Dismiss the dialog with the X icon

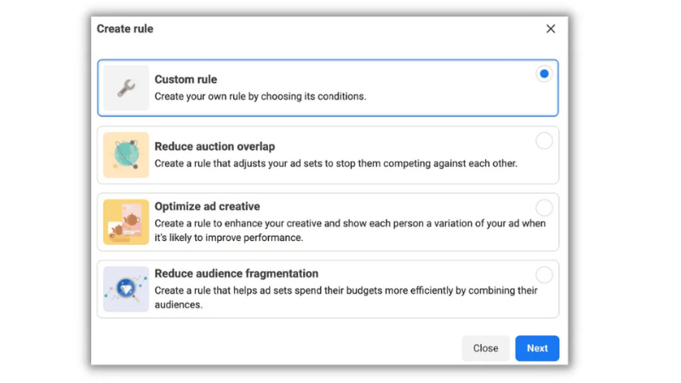click(550, 29)
